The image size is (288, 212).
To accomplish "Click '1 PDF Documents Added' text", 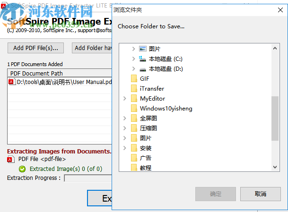I will pyautogui.click(x=35, y=64).
